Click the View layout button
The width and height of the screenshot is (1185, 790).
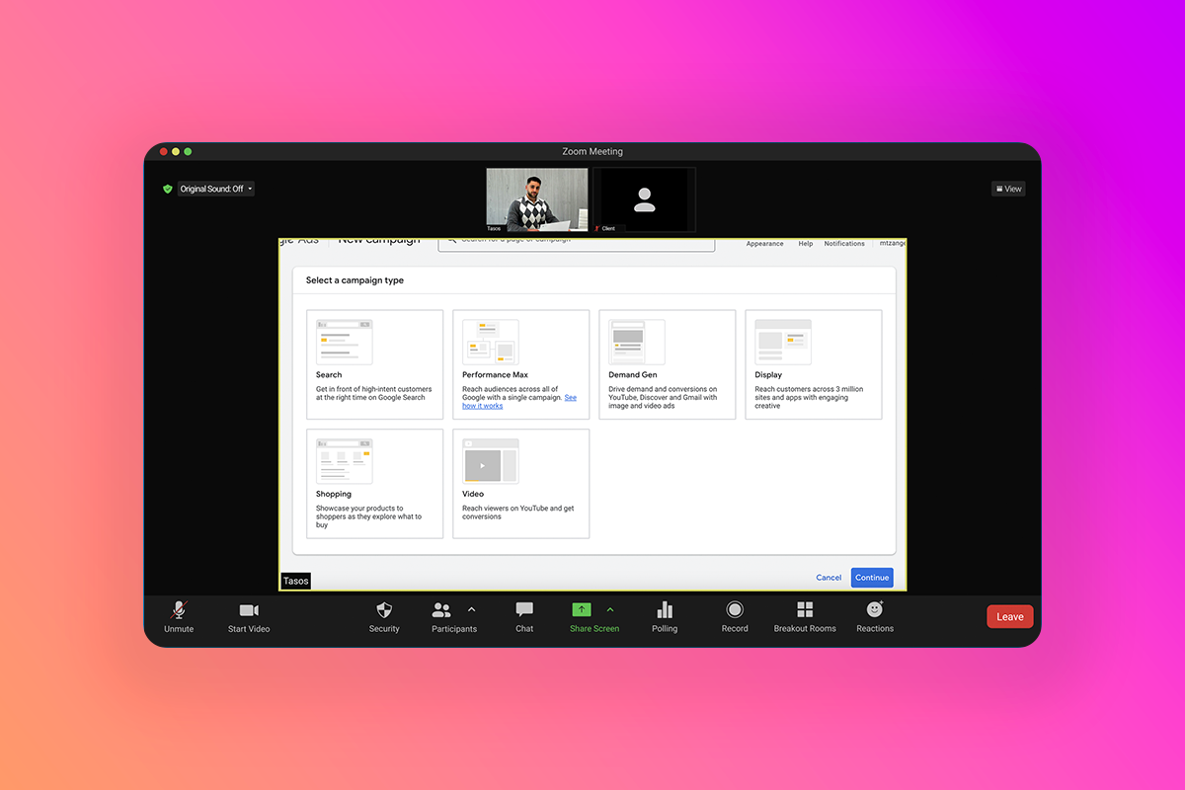tap(1008, 189)
